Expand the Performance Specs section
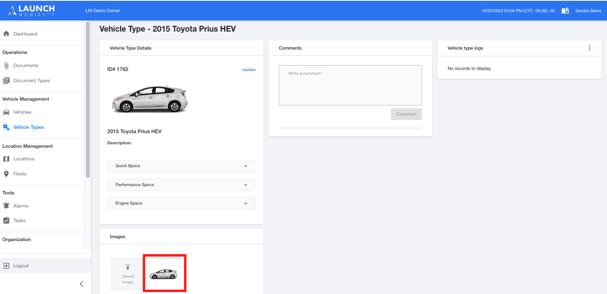The width and height of the screenshot is (607, 294). (181, 185)
